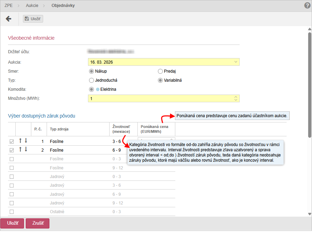Select the Predaj direction radio
Viewport: 312px width, 233px height.
point(160,71)
